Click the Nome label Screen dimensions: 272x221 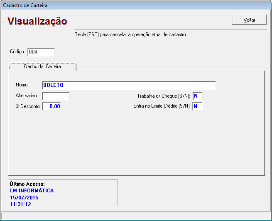pos(22,85)
